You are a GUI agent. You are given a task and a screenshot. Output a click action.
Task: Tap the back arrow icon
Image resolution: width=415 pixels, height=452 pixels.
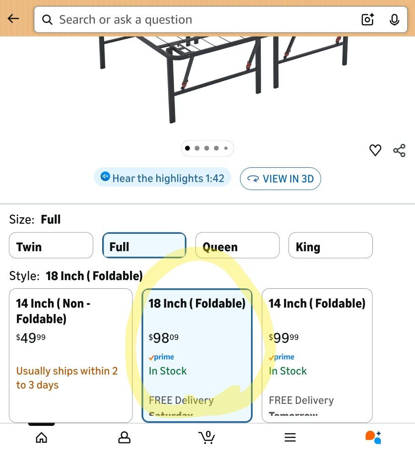point(13,19)
